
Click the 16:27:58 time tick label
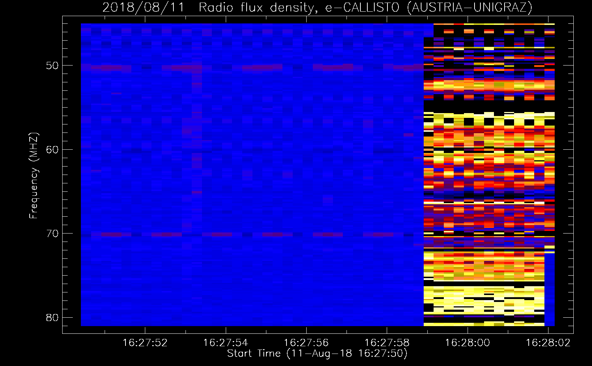387,343
